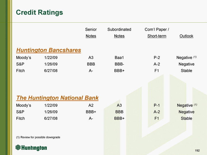The width and height of the screenshot is (207, 155).
Task: Click "Stable" outlook under Huntington Bancshares
Action: [x=186, y=71]
